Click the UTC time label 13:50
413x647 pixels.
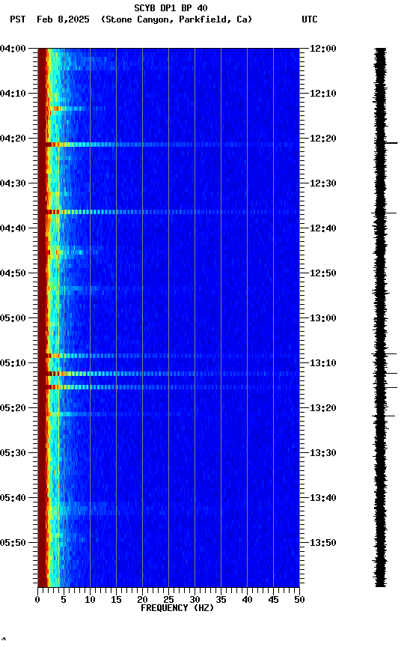[x=323, y=543]
